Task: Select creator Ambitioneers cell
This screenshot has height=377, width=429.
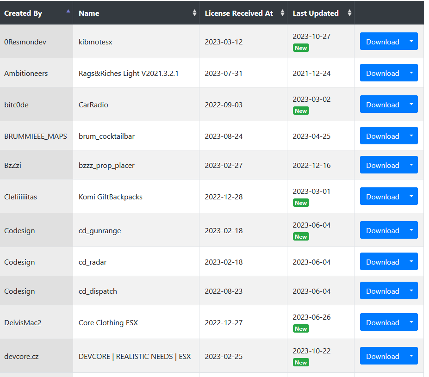Action: (x=37, y=73)
